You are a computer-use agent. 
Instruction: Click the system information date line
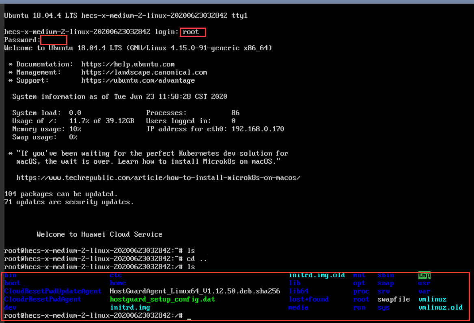(x=120, y=96)
